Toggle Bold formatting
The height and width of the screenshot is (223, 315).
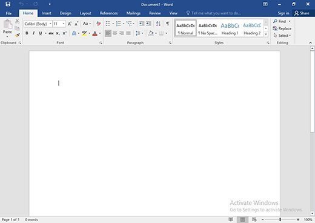(x=27, y=33)
